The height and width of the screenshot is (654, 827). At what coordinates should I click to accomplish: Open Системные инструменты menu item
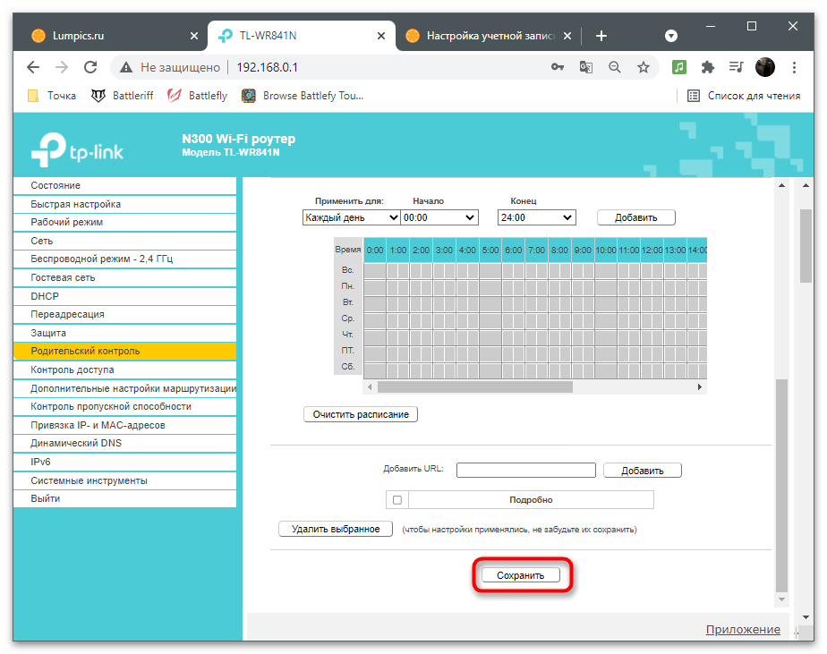click(125, 480)
